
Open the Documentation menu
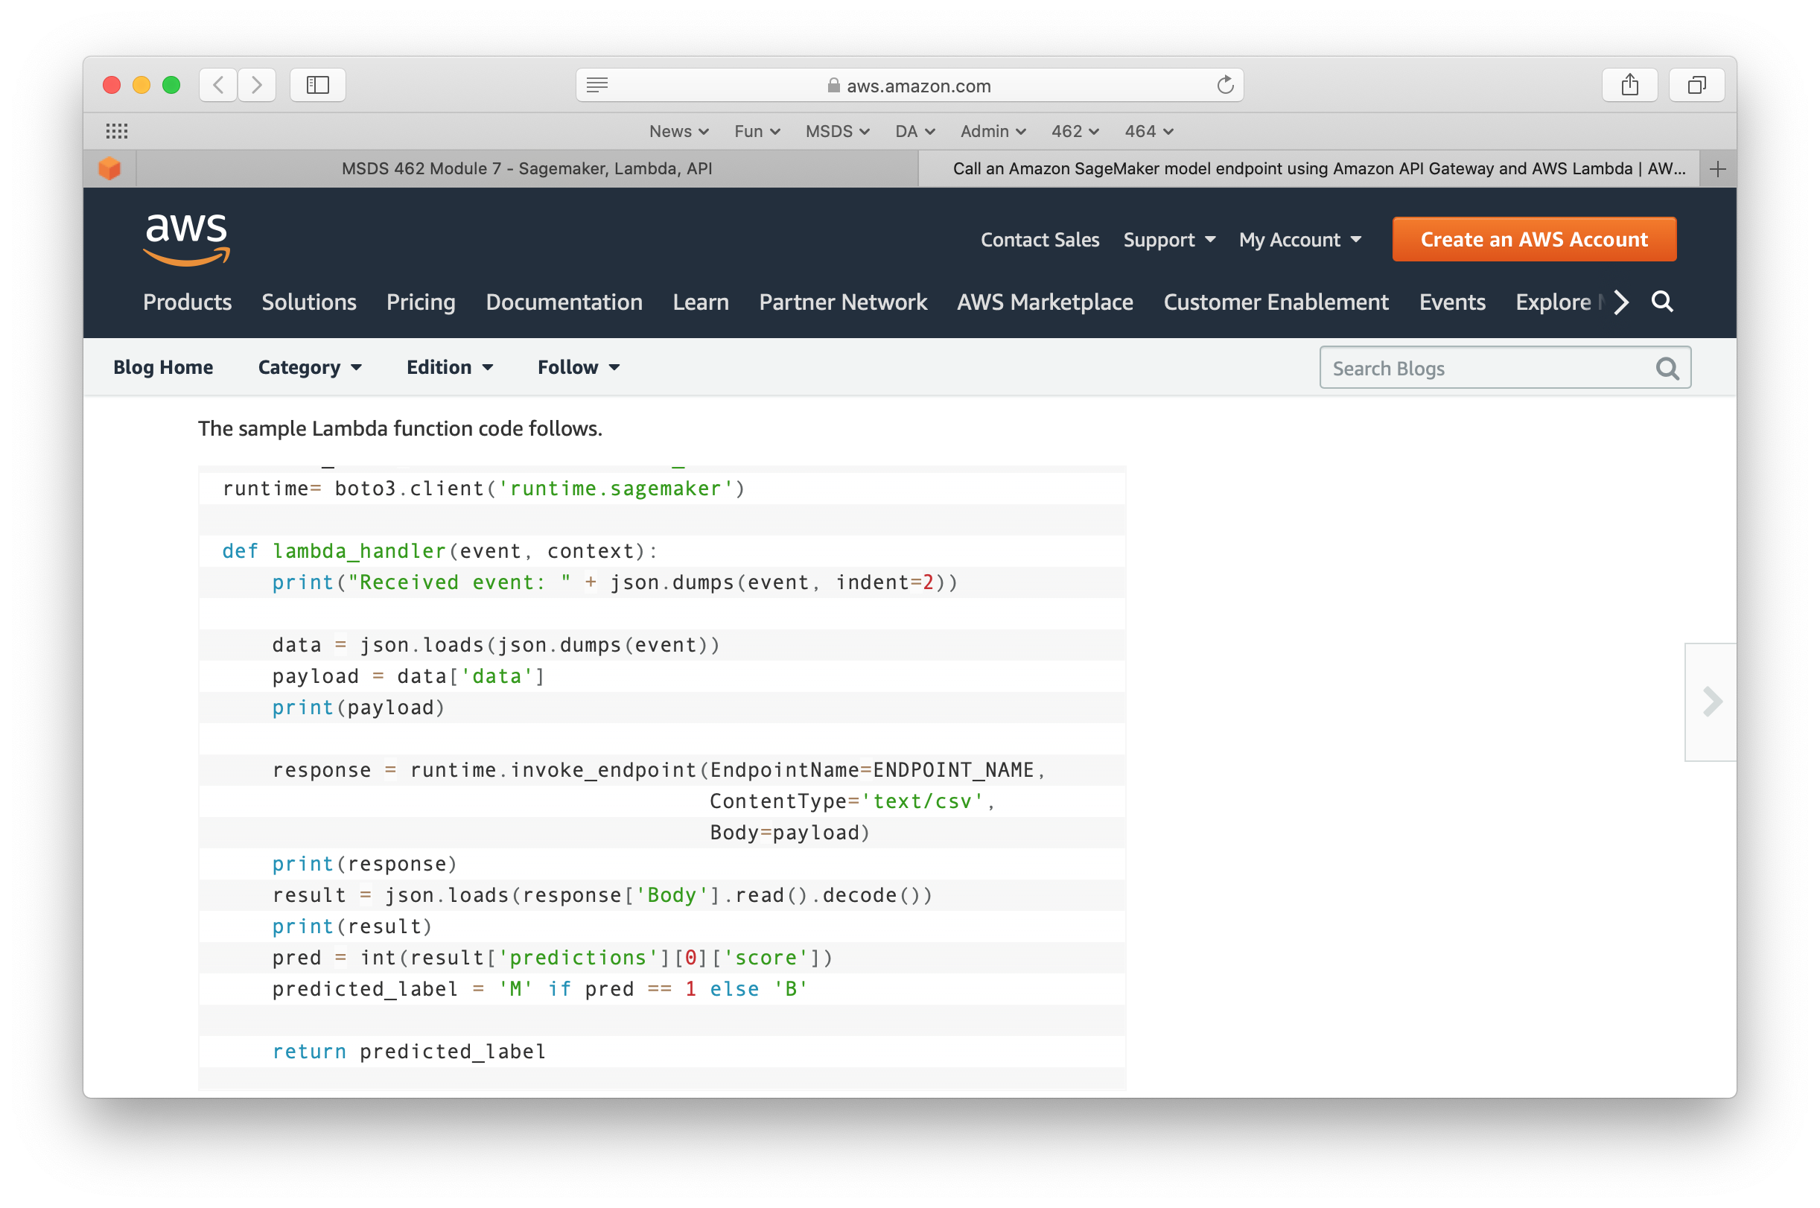[564, 302]
